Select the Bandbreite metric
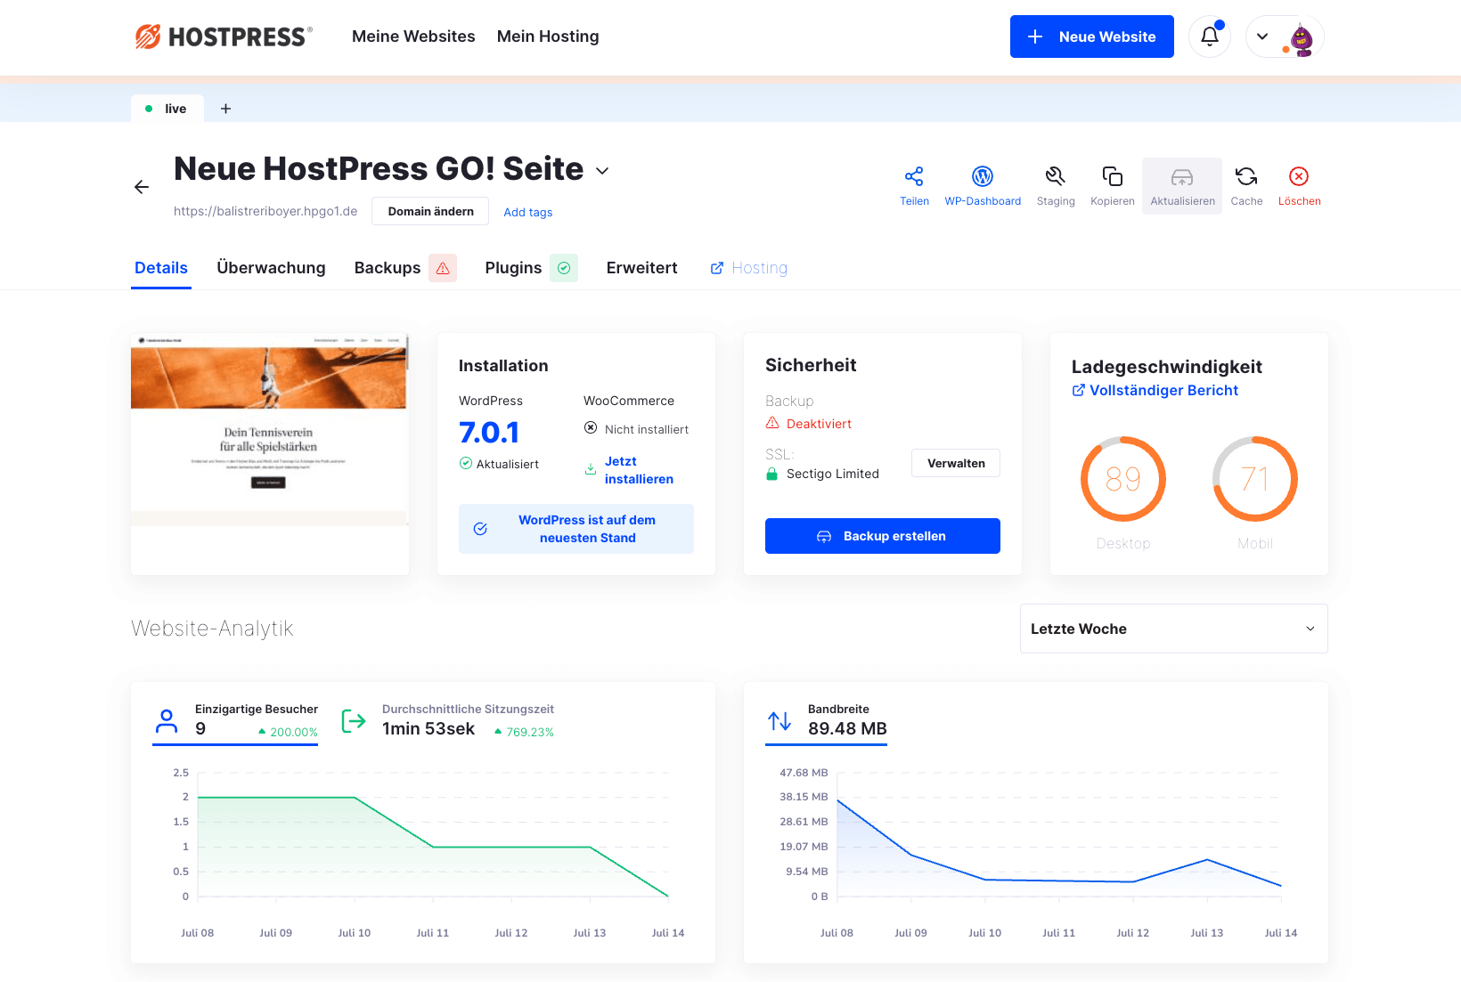 (827, 721)
